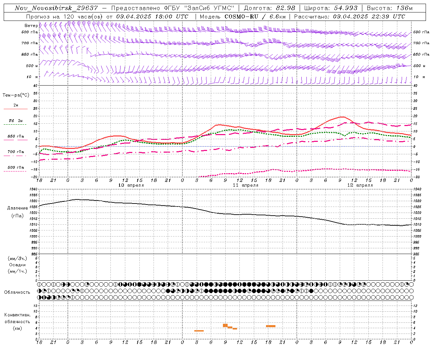
Task: Click the 850 гПа temperature legend entry
Action: [x=15, y=136]
